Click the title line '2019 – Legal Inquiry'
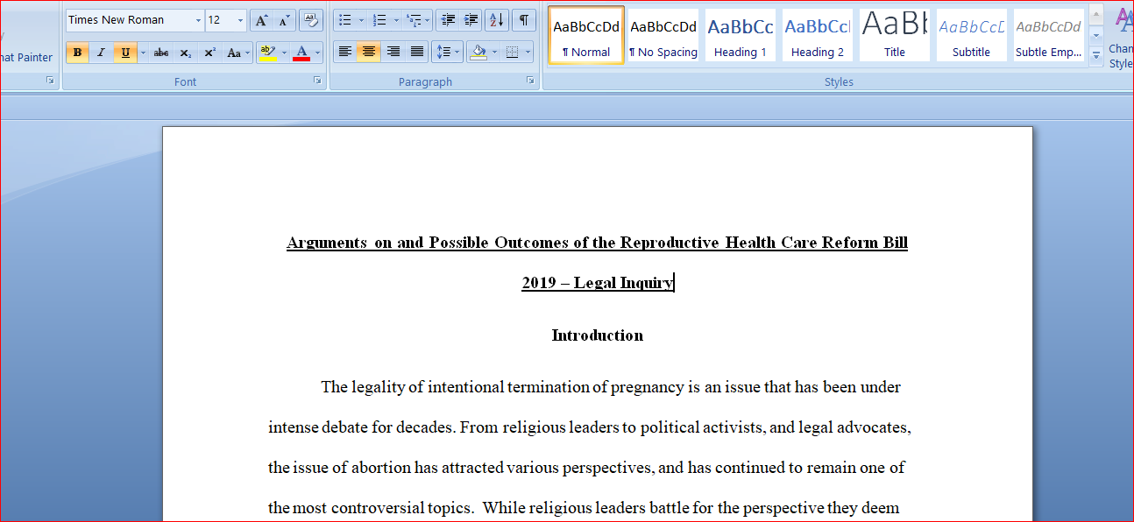 [x=597, y=283]
